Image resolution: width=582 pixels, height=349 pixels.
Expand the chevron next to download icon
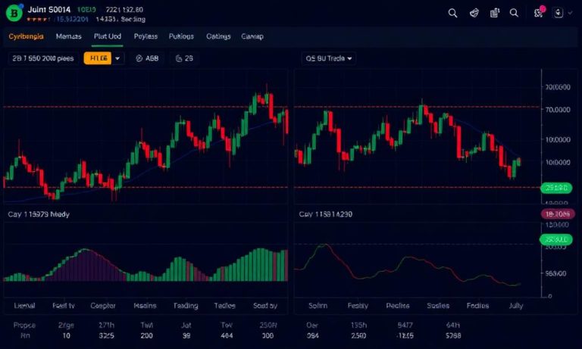tap(568, 13)
